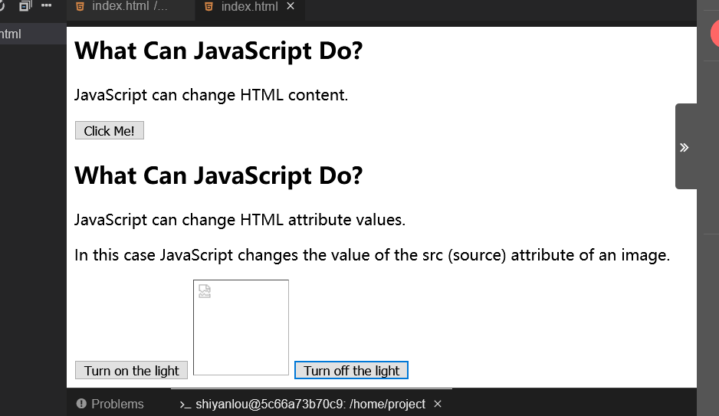
Task: Click the broken image icon between the light buttons
Action: click(205, 291)
